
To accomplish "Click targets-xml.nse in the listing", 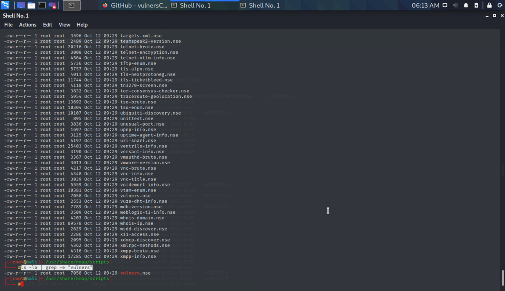I will click(141, 36).
